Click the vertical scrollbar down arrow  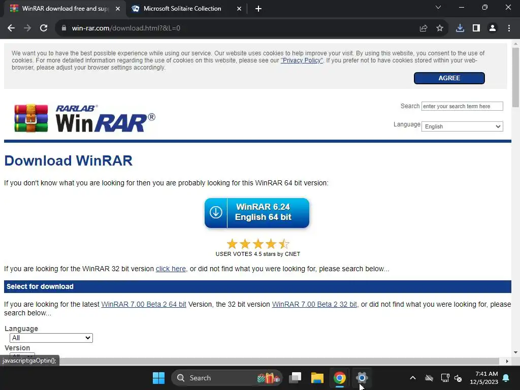[x=515, y=352]
